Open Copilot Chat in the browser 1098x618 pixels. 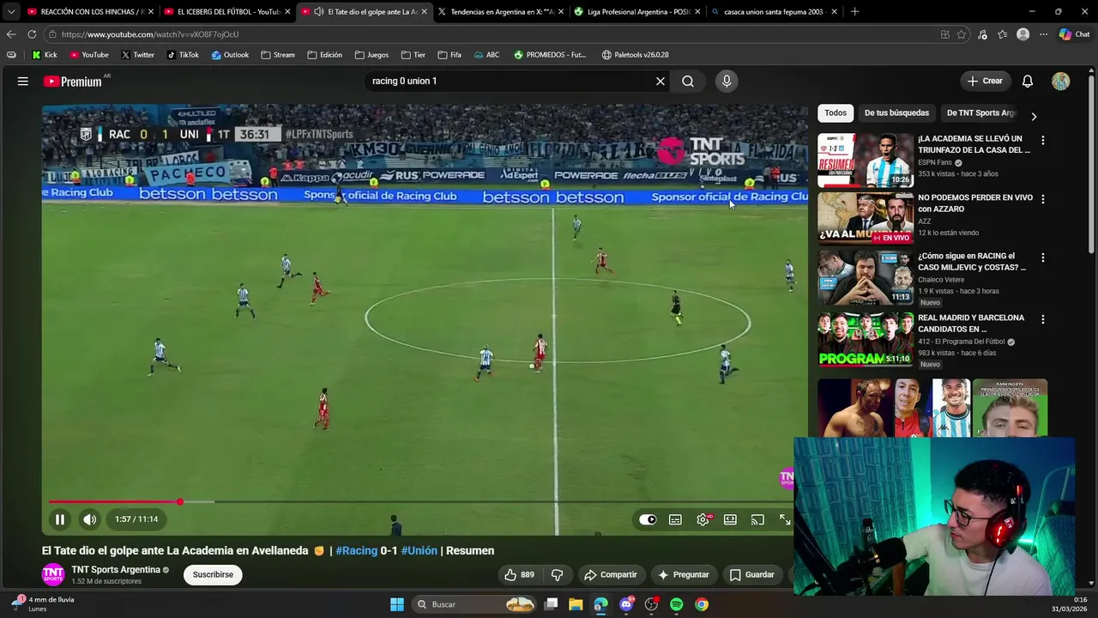pyautogui.click(x=1074, y=34)
